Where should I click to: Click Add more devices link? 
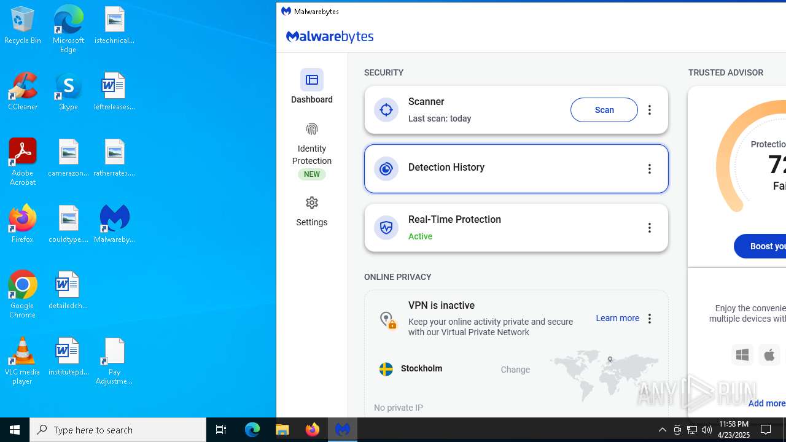(x=767, y=403)
